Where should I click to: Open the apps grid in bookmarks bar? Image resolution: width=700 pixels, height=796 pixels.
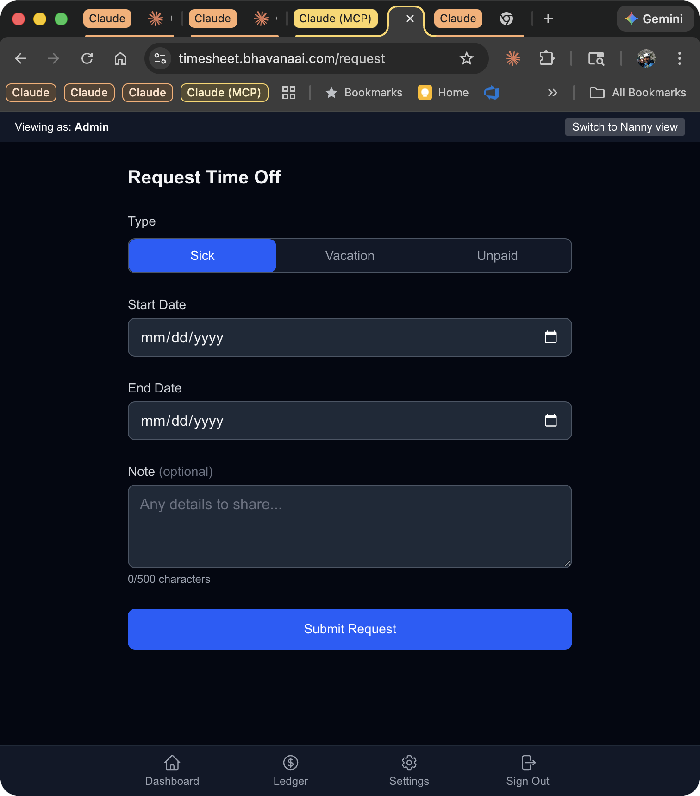[289, 93]
